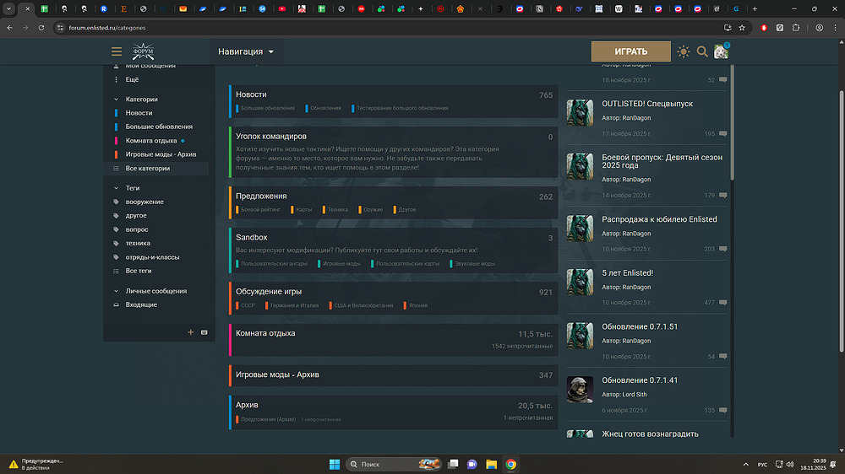Open Комната отдыха in the sidebar
Viewport: 845px width, 474px height.
tap(150, 140)
